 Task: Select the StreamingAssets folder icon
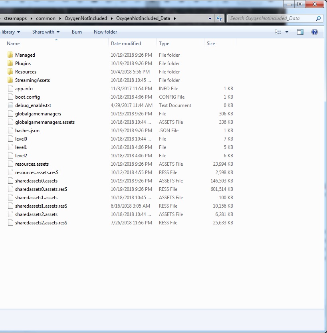10,80
